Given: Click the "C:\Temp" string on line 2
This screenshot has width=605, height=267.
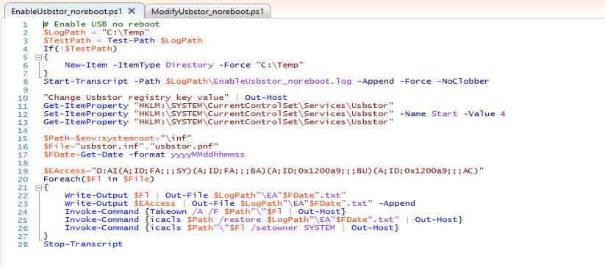Looking at the screenshot, I should [x=126, y=32].
